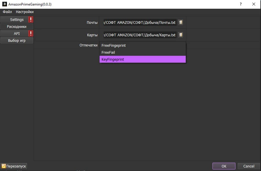Browse for the Карты file with folder icon
Image resolution: width=261 pixels, height=171 pixels.
[181, 35]
